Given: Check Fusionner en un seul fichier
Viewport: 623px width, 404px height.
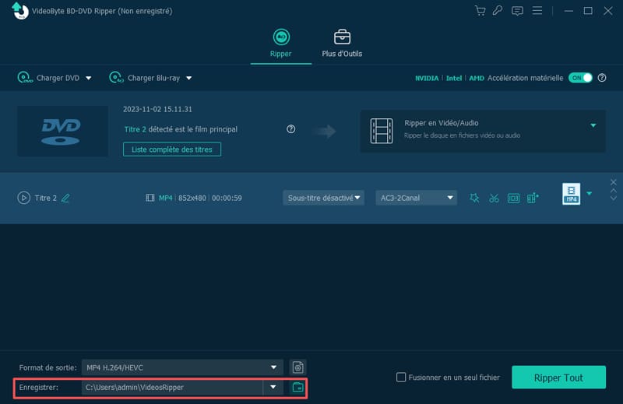Looking at the screenshot, I should click(401, 378).
